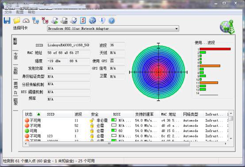Click the 使用 GPS field showing 否
This screenshot has height=167, width=245.
point(117,61)
